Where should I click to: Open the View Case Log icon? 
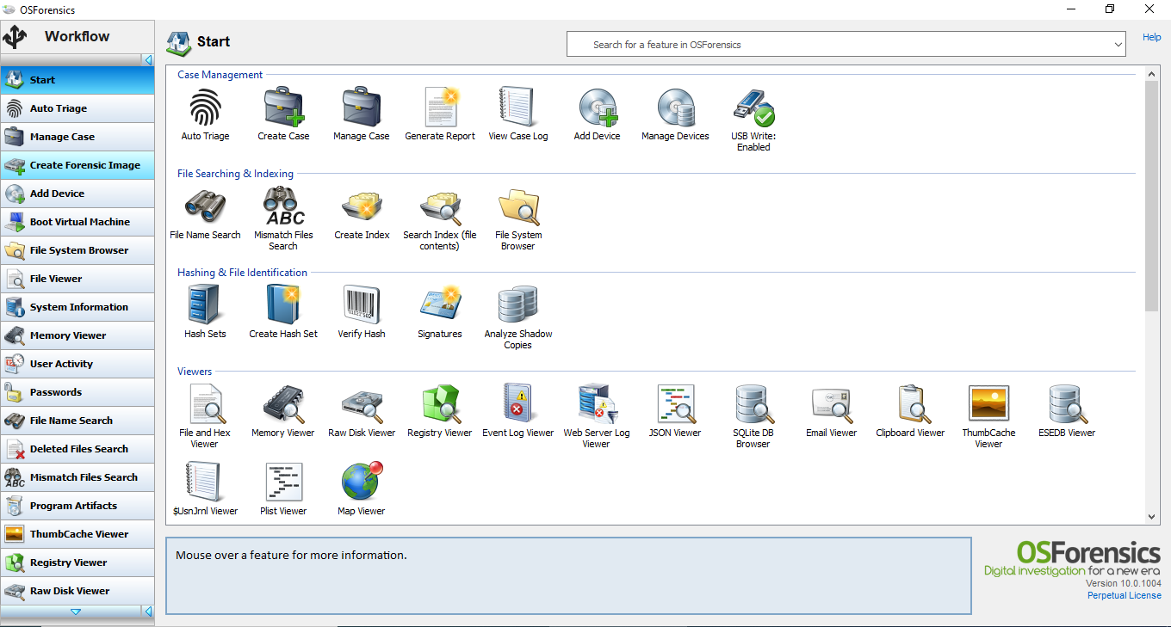pyautogui.click(x=518, y=108)
